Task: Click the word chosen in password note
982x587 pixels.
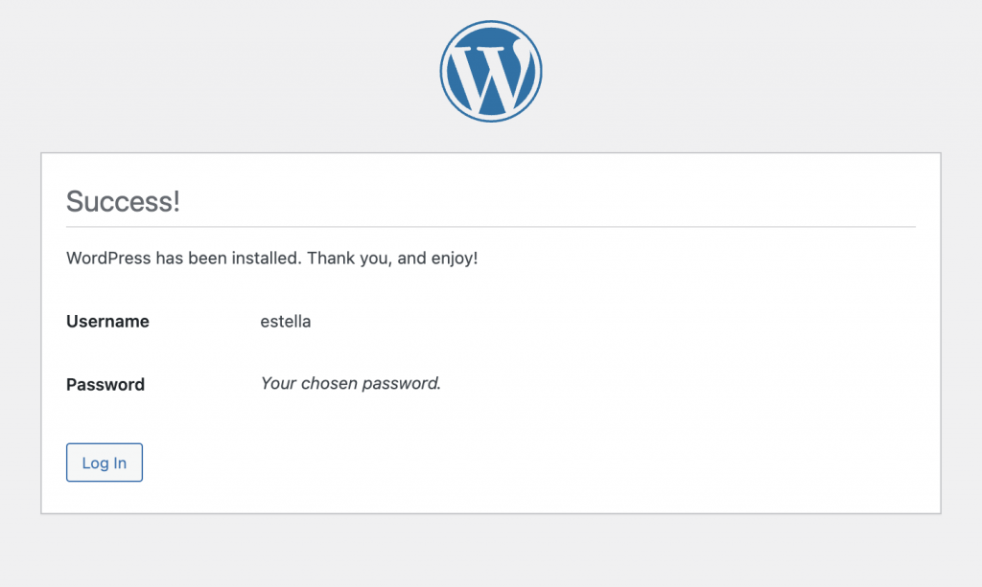Action: (329, 383)
